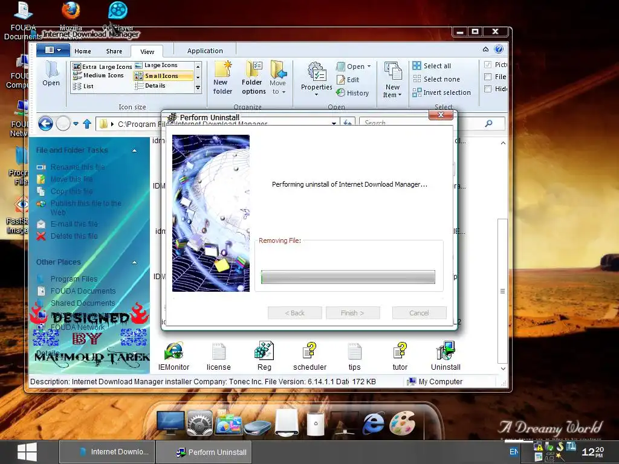Click the Edit ribbon item
This screenshot has height=464, width=619.
(x=348, y=80)
